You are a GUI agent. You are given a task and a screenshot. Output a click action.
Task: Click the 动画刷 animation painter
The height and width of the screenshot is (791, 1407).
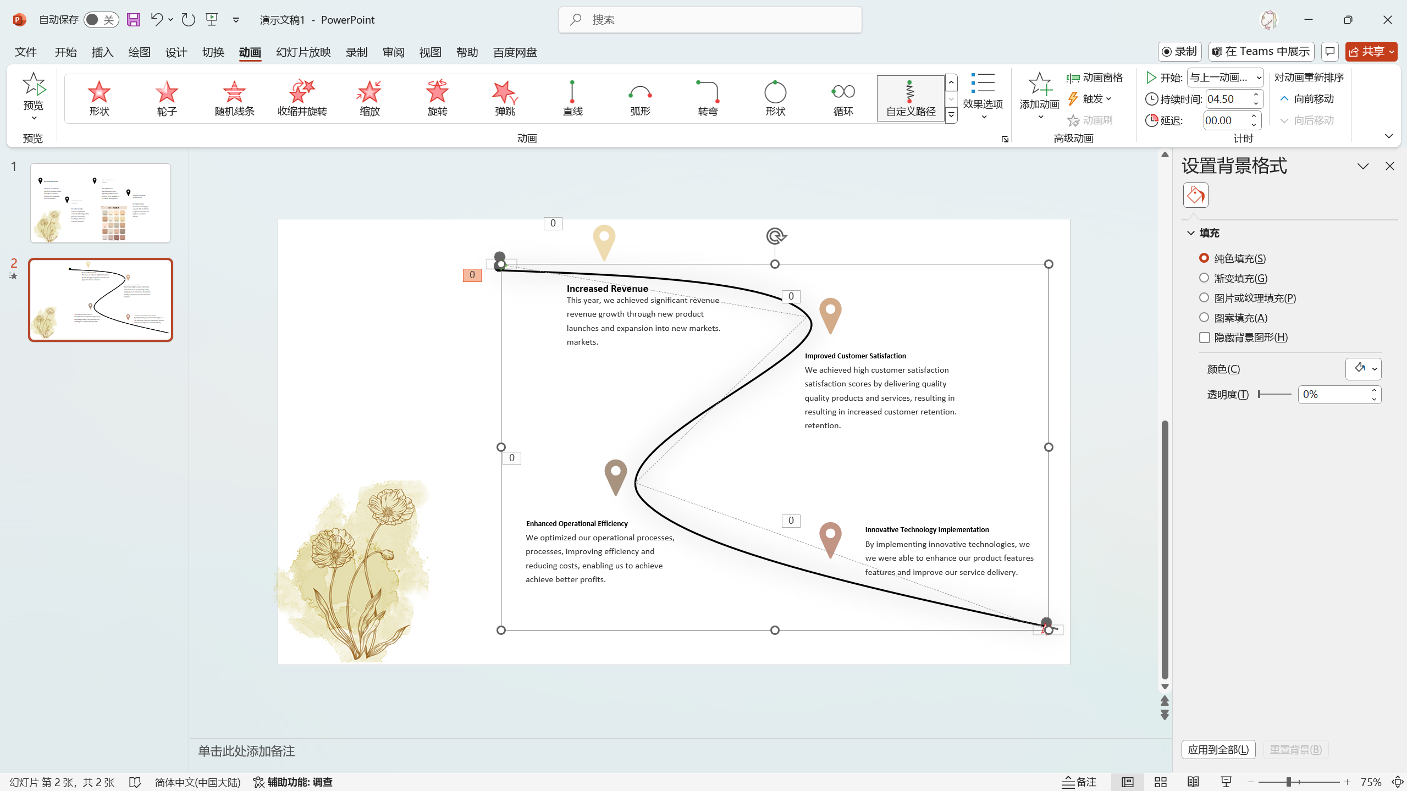point(1090,120)
